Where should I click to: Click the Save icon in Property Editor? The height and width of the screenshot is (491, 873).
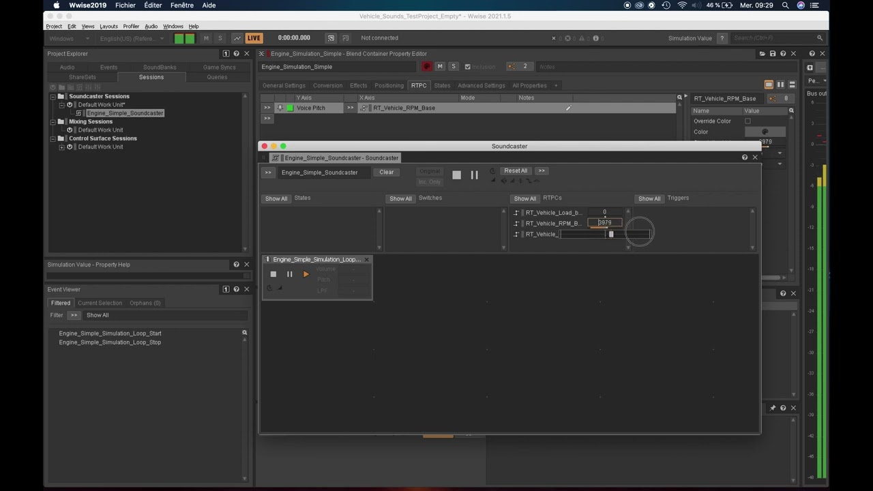point(773,54)
